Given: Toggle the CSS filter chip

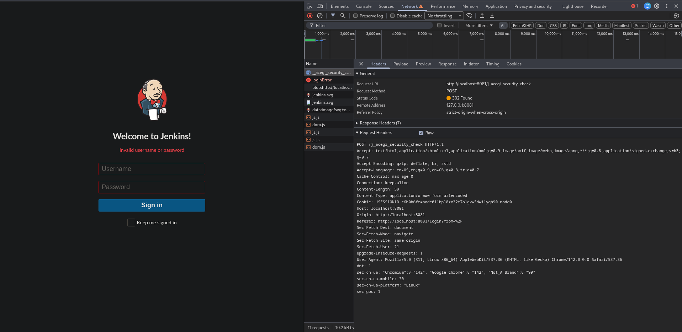Looking at the screenshot, I should click(x=553, y=26).
